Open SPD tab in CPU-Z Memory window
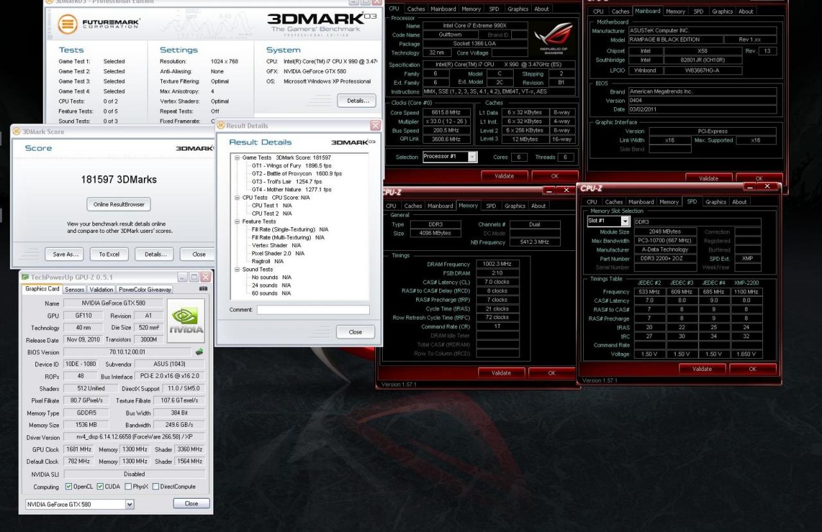The image size is (822, 532). (491, 206)
